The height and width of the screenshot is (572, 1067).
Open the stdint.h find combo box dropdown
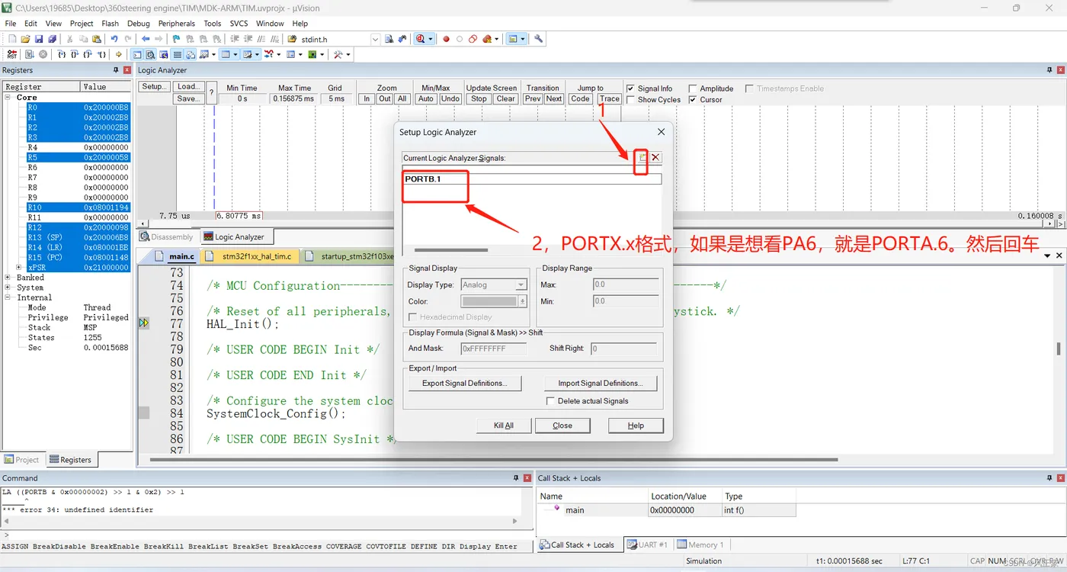pyautogui.click(x=375, y=39)
